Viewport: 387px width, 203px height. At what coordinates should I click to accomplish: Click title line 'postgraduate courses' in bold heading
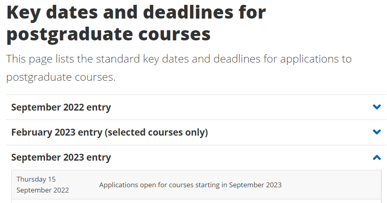(x=109, y=34)
